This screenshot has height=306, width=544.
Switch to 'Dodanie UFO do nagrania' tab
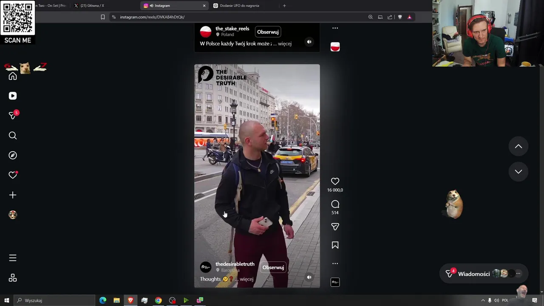tap(243, 6)
